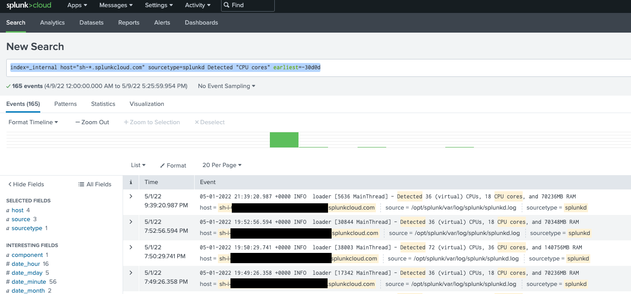Open the Settings menu

[x=158, y=5]
